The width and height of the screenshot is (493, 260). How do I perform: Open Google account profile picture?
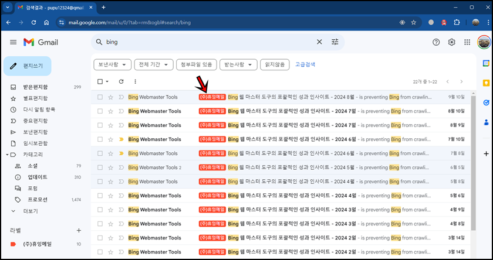point(484,42)
